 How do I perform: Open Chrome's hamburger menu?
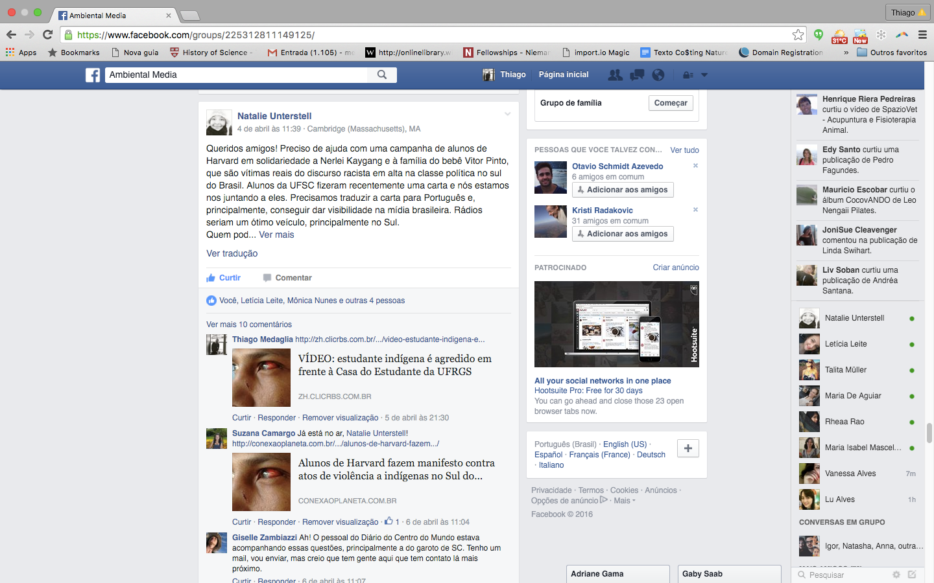[x=922, y=35]
